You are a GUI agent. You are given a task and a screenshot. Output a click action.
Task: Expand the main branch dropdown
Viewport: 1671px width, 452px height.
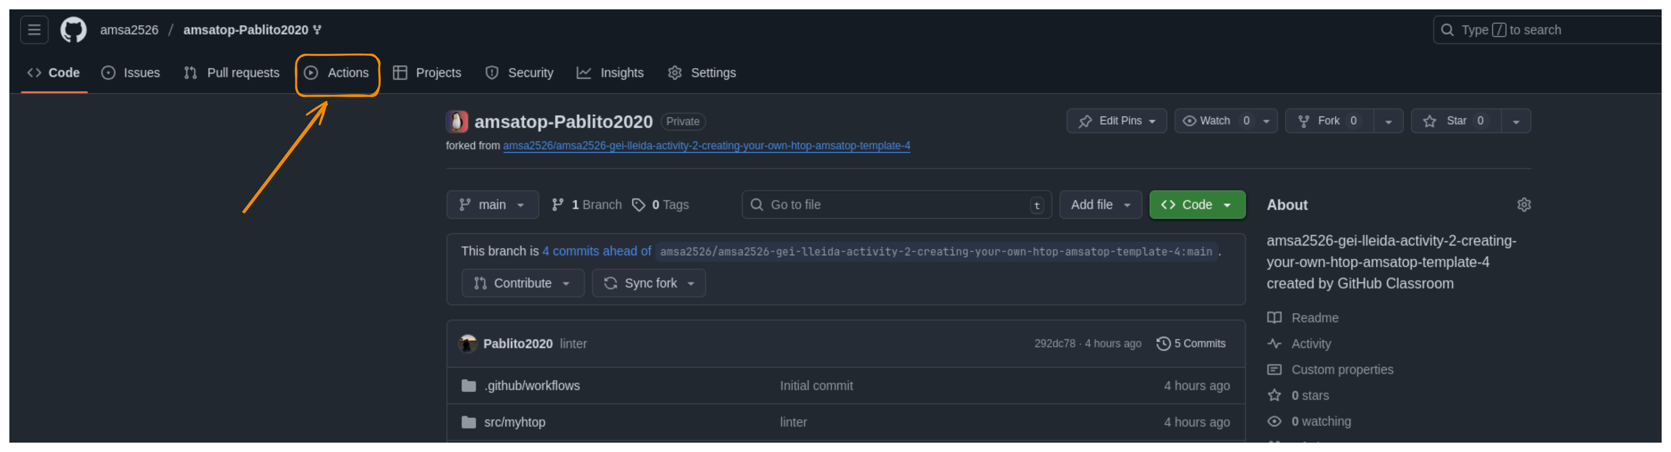[492, 205]
